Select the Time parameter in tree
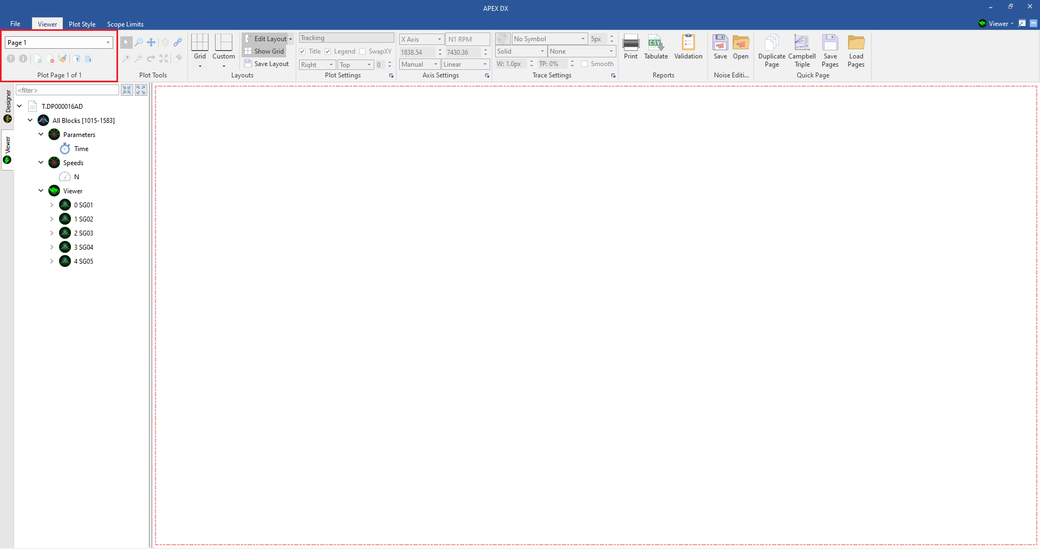The width and height of the screenshot is (1040, 549). tap(81, 149)
